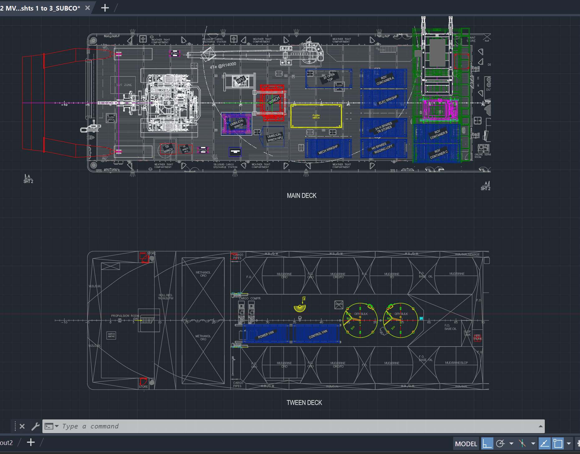Click the customization icon at far right of status bar
The height and width of the screenshot is (454, 580).
pyautogui.click(x=578, y=443)
